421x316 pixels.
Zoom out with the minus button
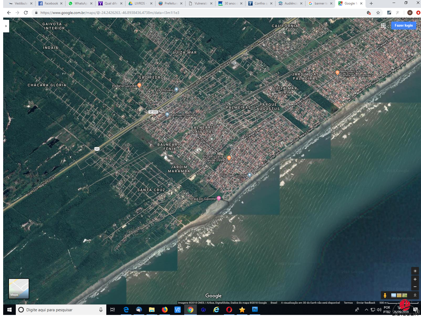coord(415,287)
